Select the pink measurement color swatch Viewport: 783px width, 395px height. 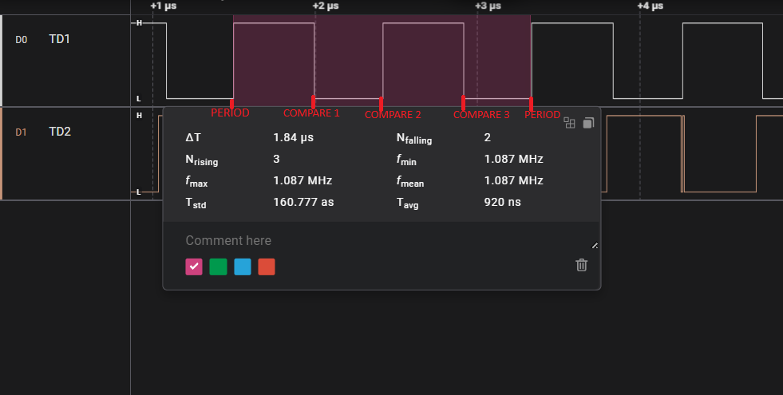[194, 267]
